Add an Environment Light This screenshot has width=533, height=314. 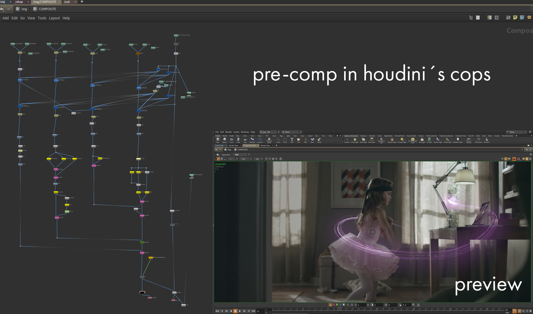coord(413,140)
